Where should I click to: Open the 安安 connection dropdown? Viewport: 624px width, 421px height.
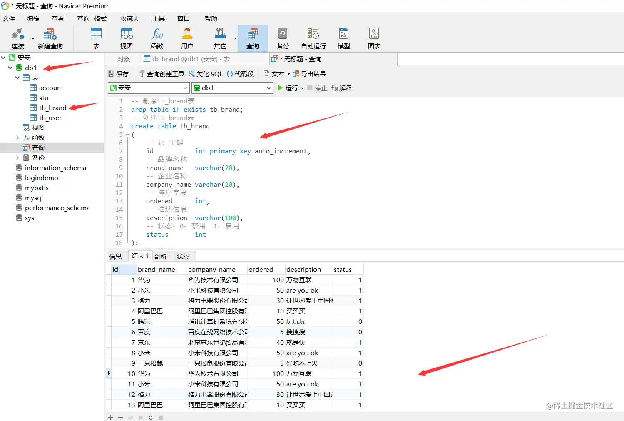tap(149, 88)
